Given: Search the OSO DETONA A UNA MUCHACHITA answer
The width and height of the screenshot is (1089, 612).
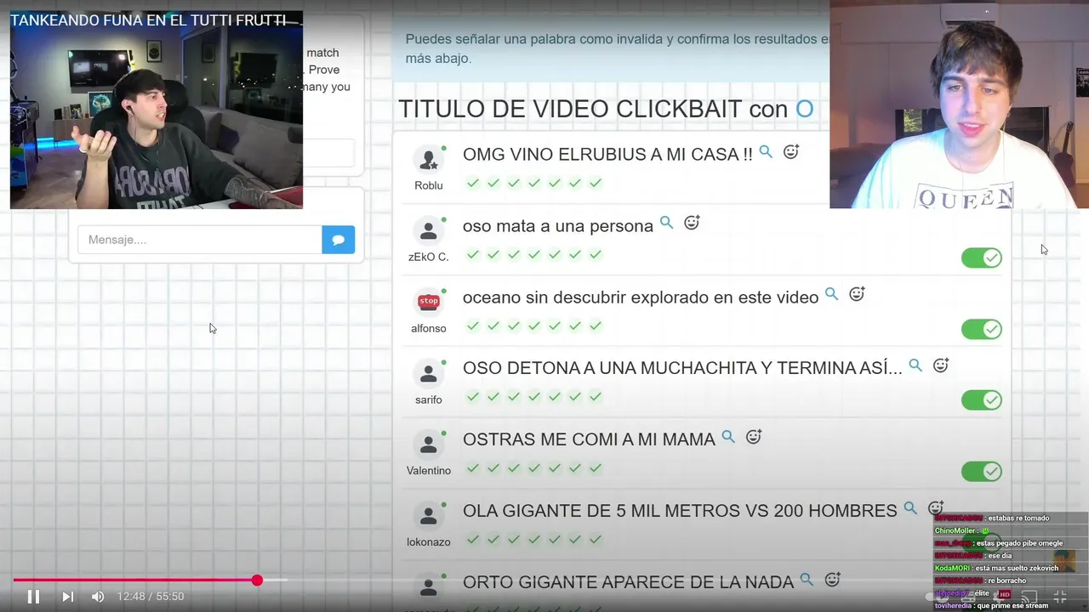Looking at the screenshot, I should coord(915,366).
